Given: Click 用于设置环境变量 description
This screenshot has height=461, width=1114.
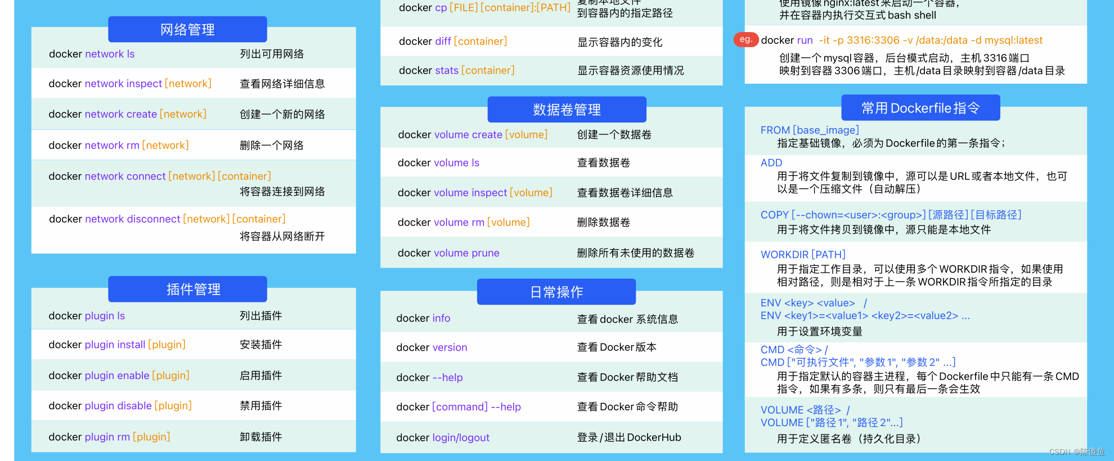Looking at the screenshot, I should (820, 332).
